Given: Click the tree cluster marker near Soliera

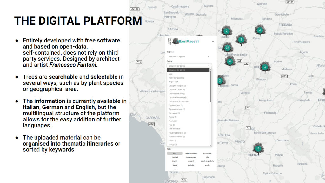Looking at the screenshot, I should pyautogui.click(x=226, y=31).
